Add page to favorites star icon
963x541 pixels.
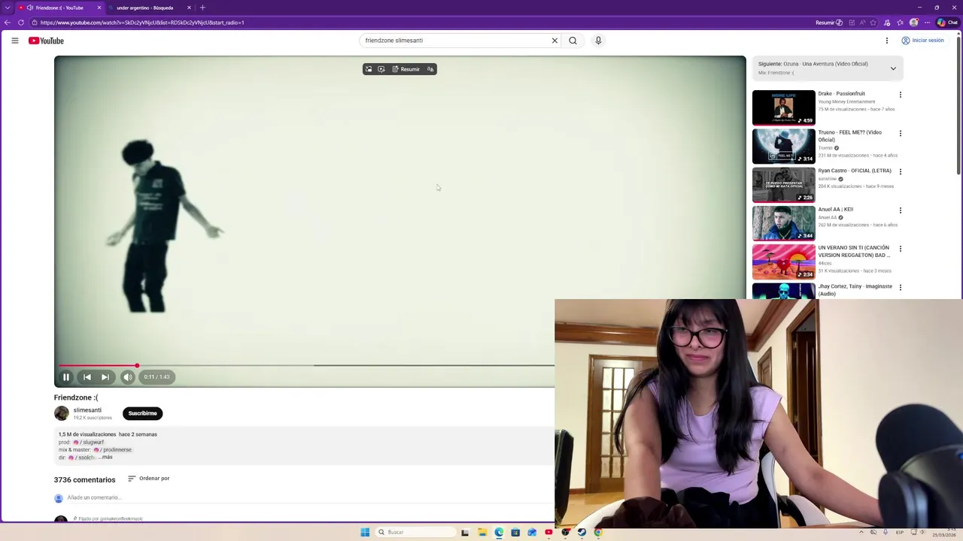pos(873,23)
